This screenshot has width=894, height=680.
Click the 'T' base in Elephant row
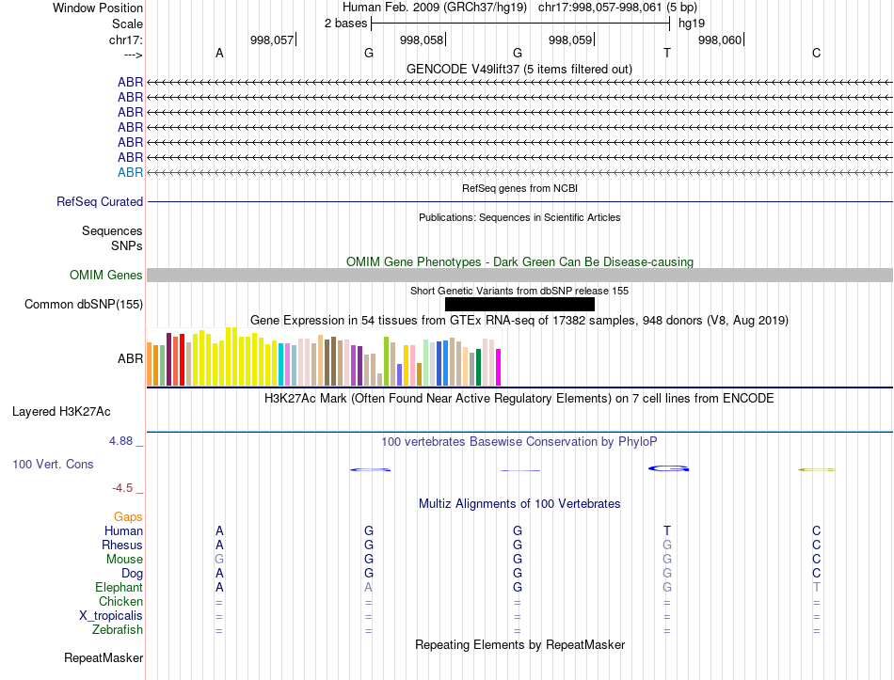tap(817, 587)
